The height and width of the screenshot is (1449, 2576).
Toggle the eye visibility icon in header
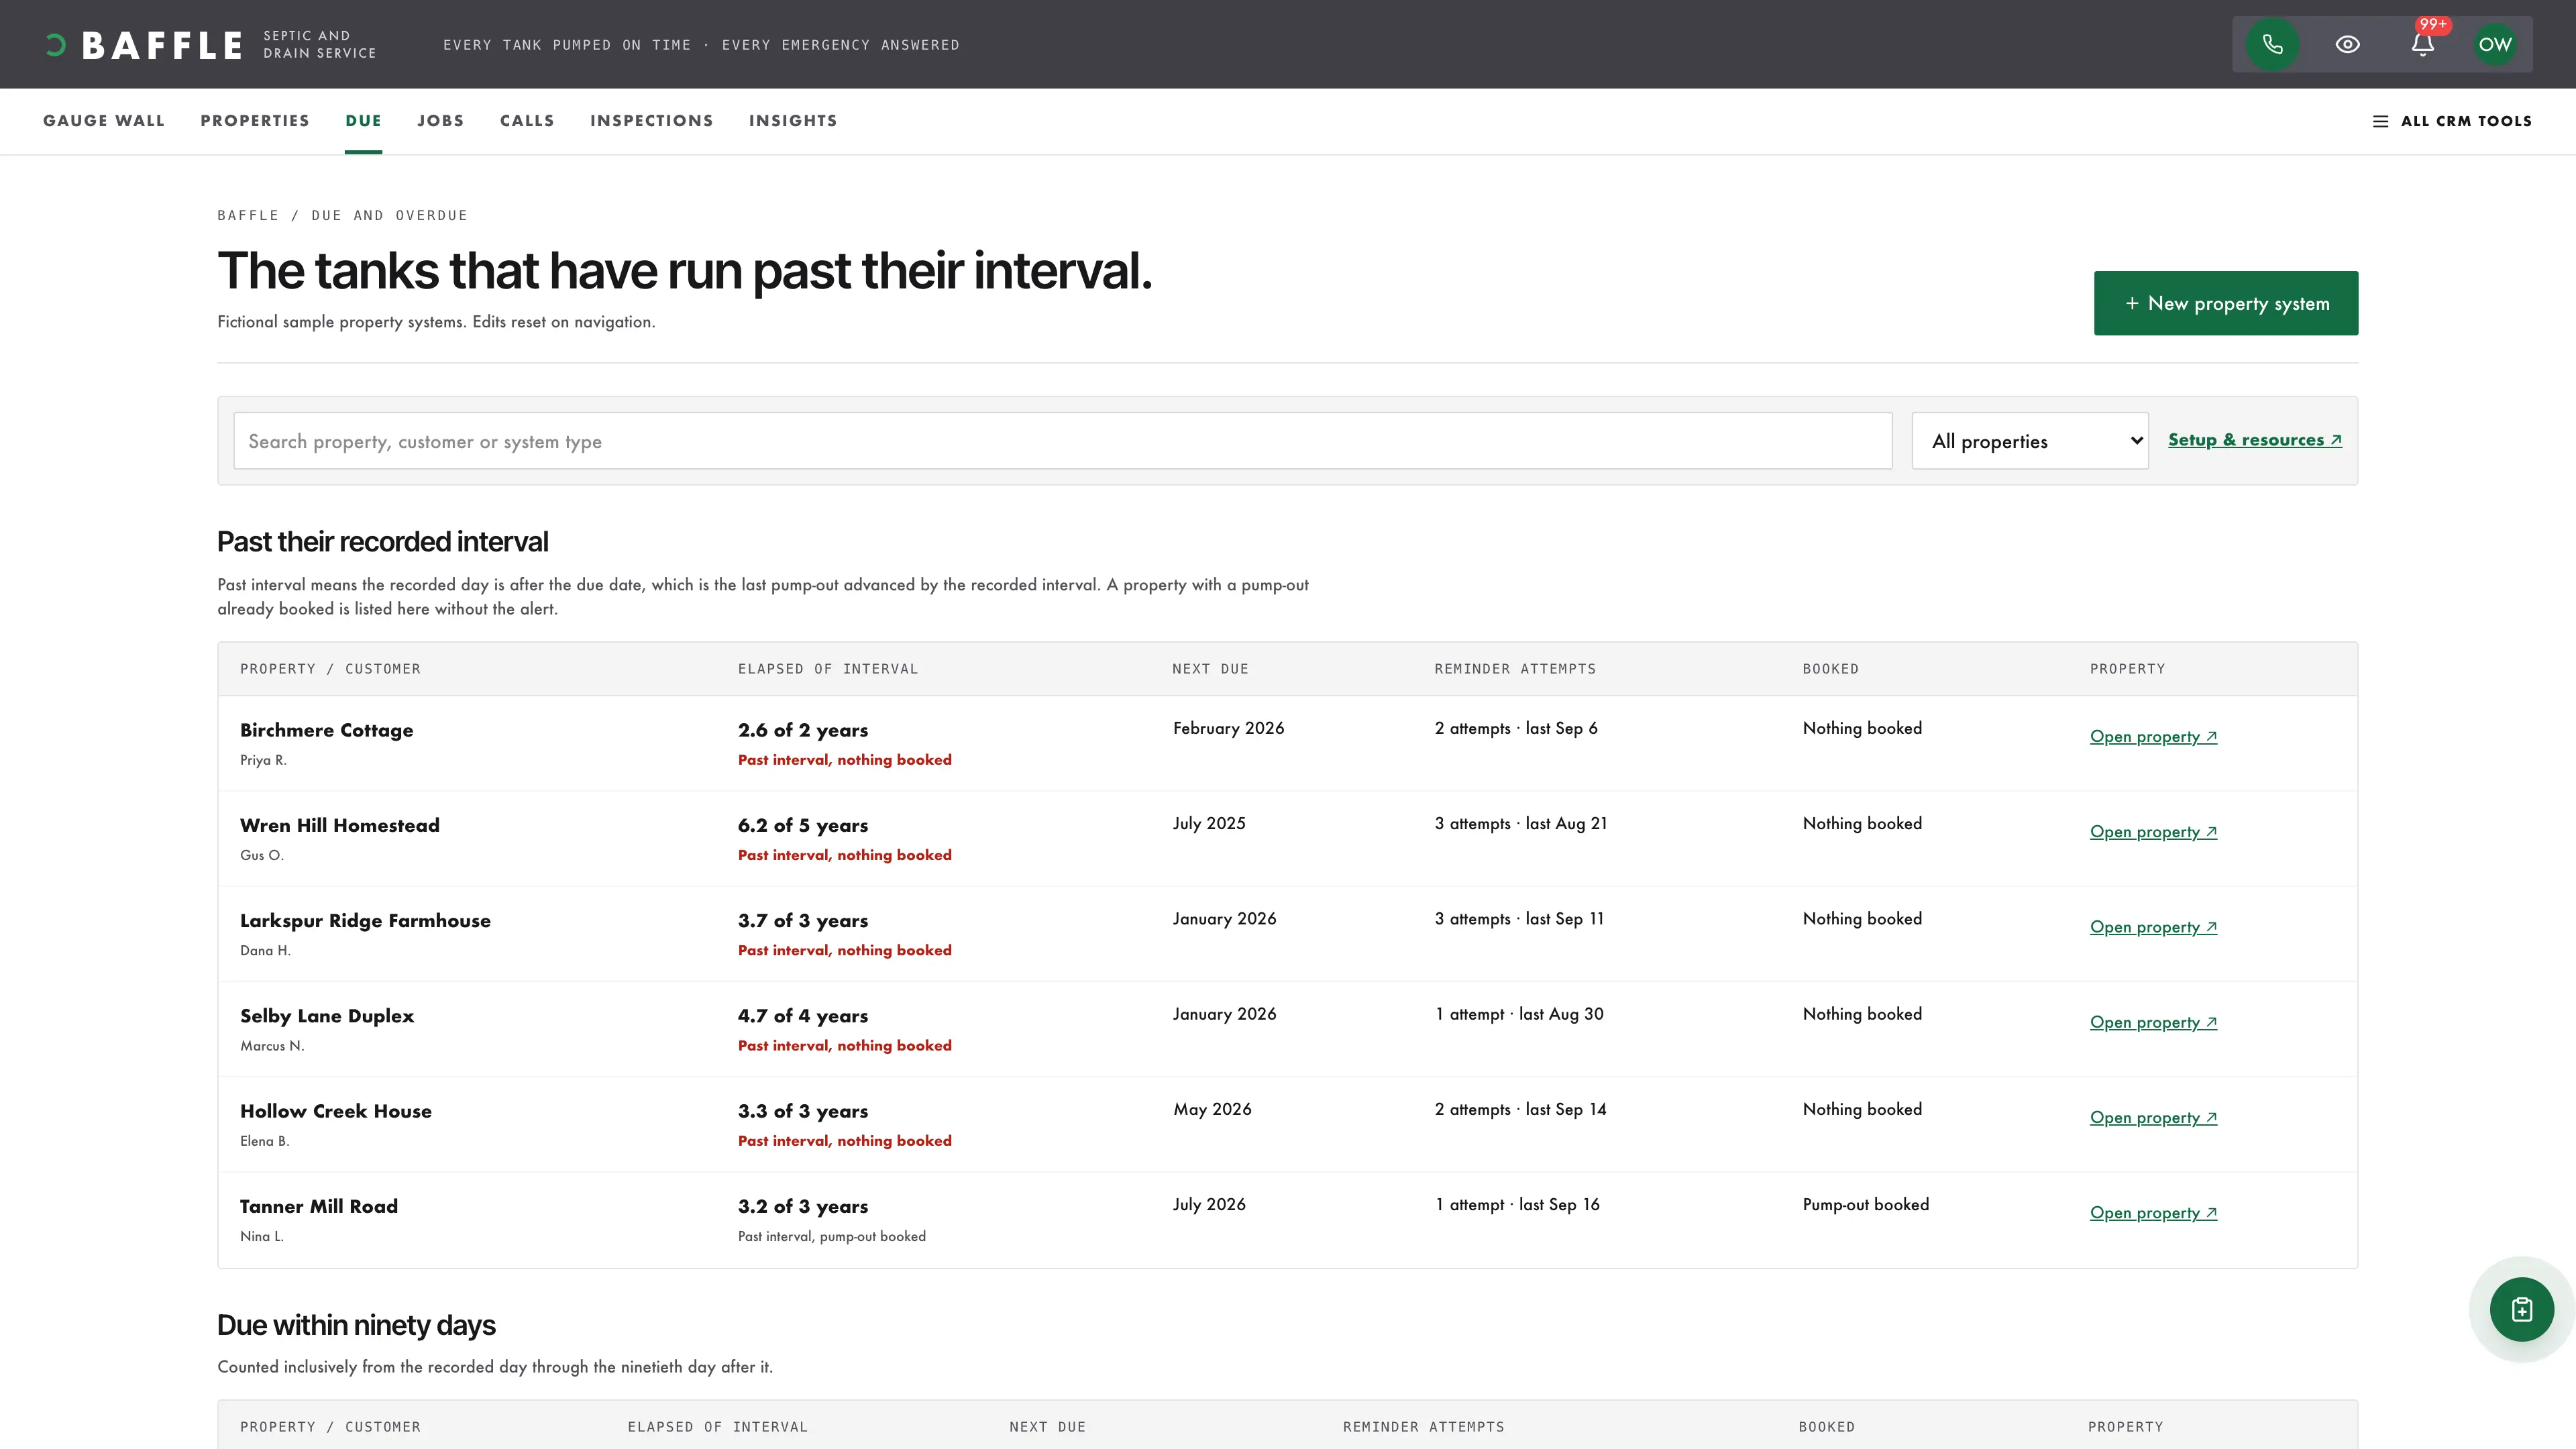[x=2347, y=44]
